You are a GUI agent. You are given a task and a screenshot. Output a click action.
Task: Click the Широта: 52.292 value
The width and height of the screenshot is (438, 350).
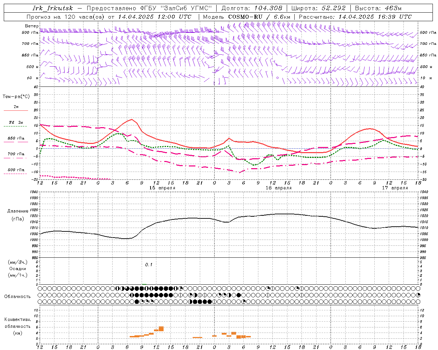pos(319,8)
